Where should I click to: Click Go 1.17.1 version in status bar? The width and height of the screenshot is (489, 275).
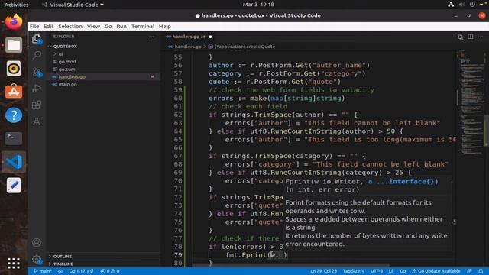click(81, 271)
